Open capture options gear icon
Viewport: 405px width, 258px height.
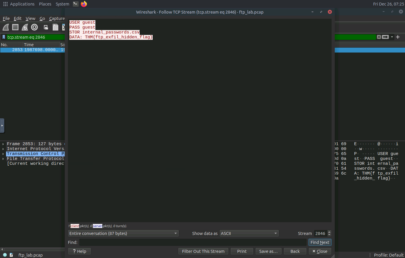tap(34, 27)
